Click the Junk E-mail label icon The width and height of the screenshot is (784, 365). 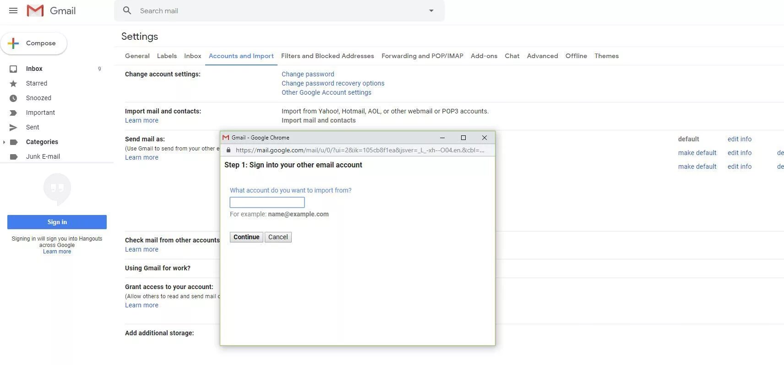[14, 157]
